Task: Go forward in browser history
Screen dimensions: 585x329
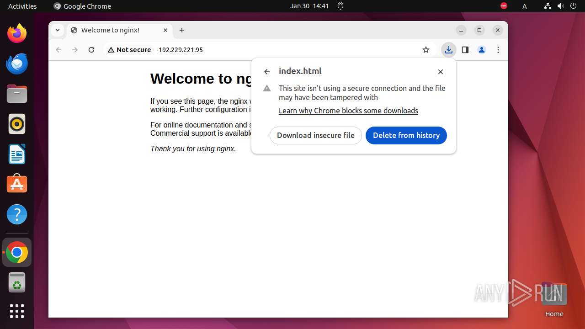Action: click(x=75, y=50)
